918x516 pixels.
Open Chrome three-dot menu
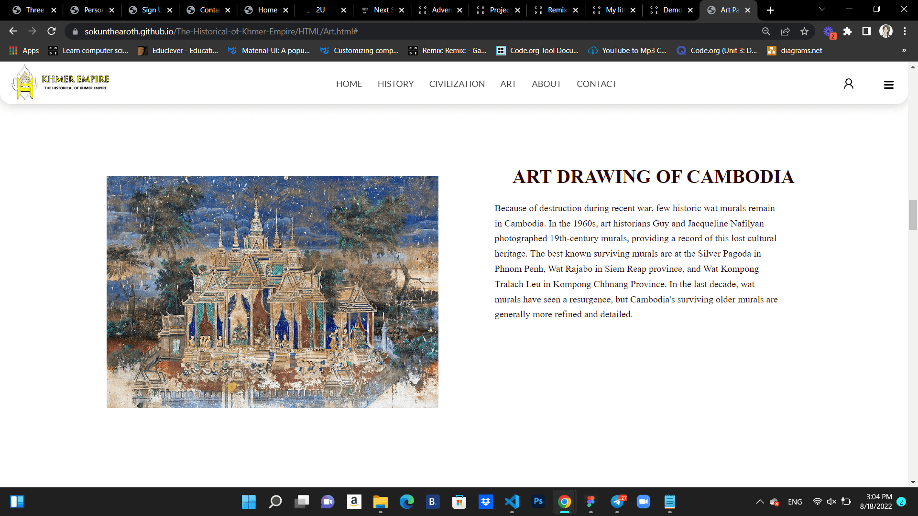[905, 31]
